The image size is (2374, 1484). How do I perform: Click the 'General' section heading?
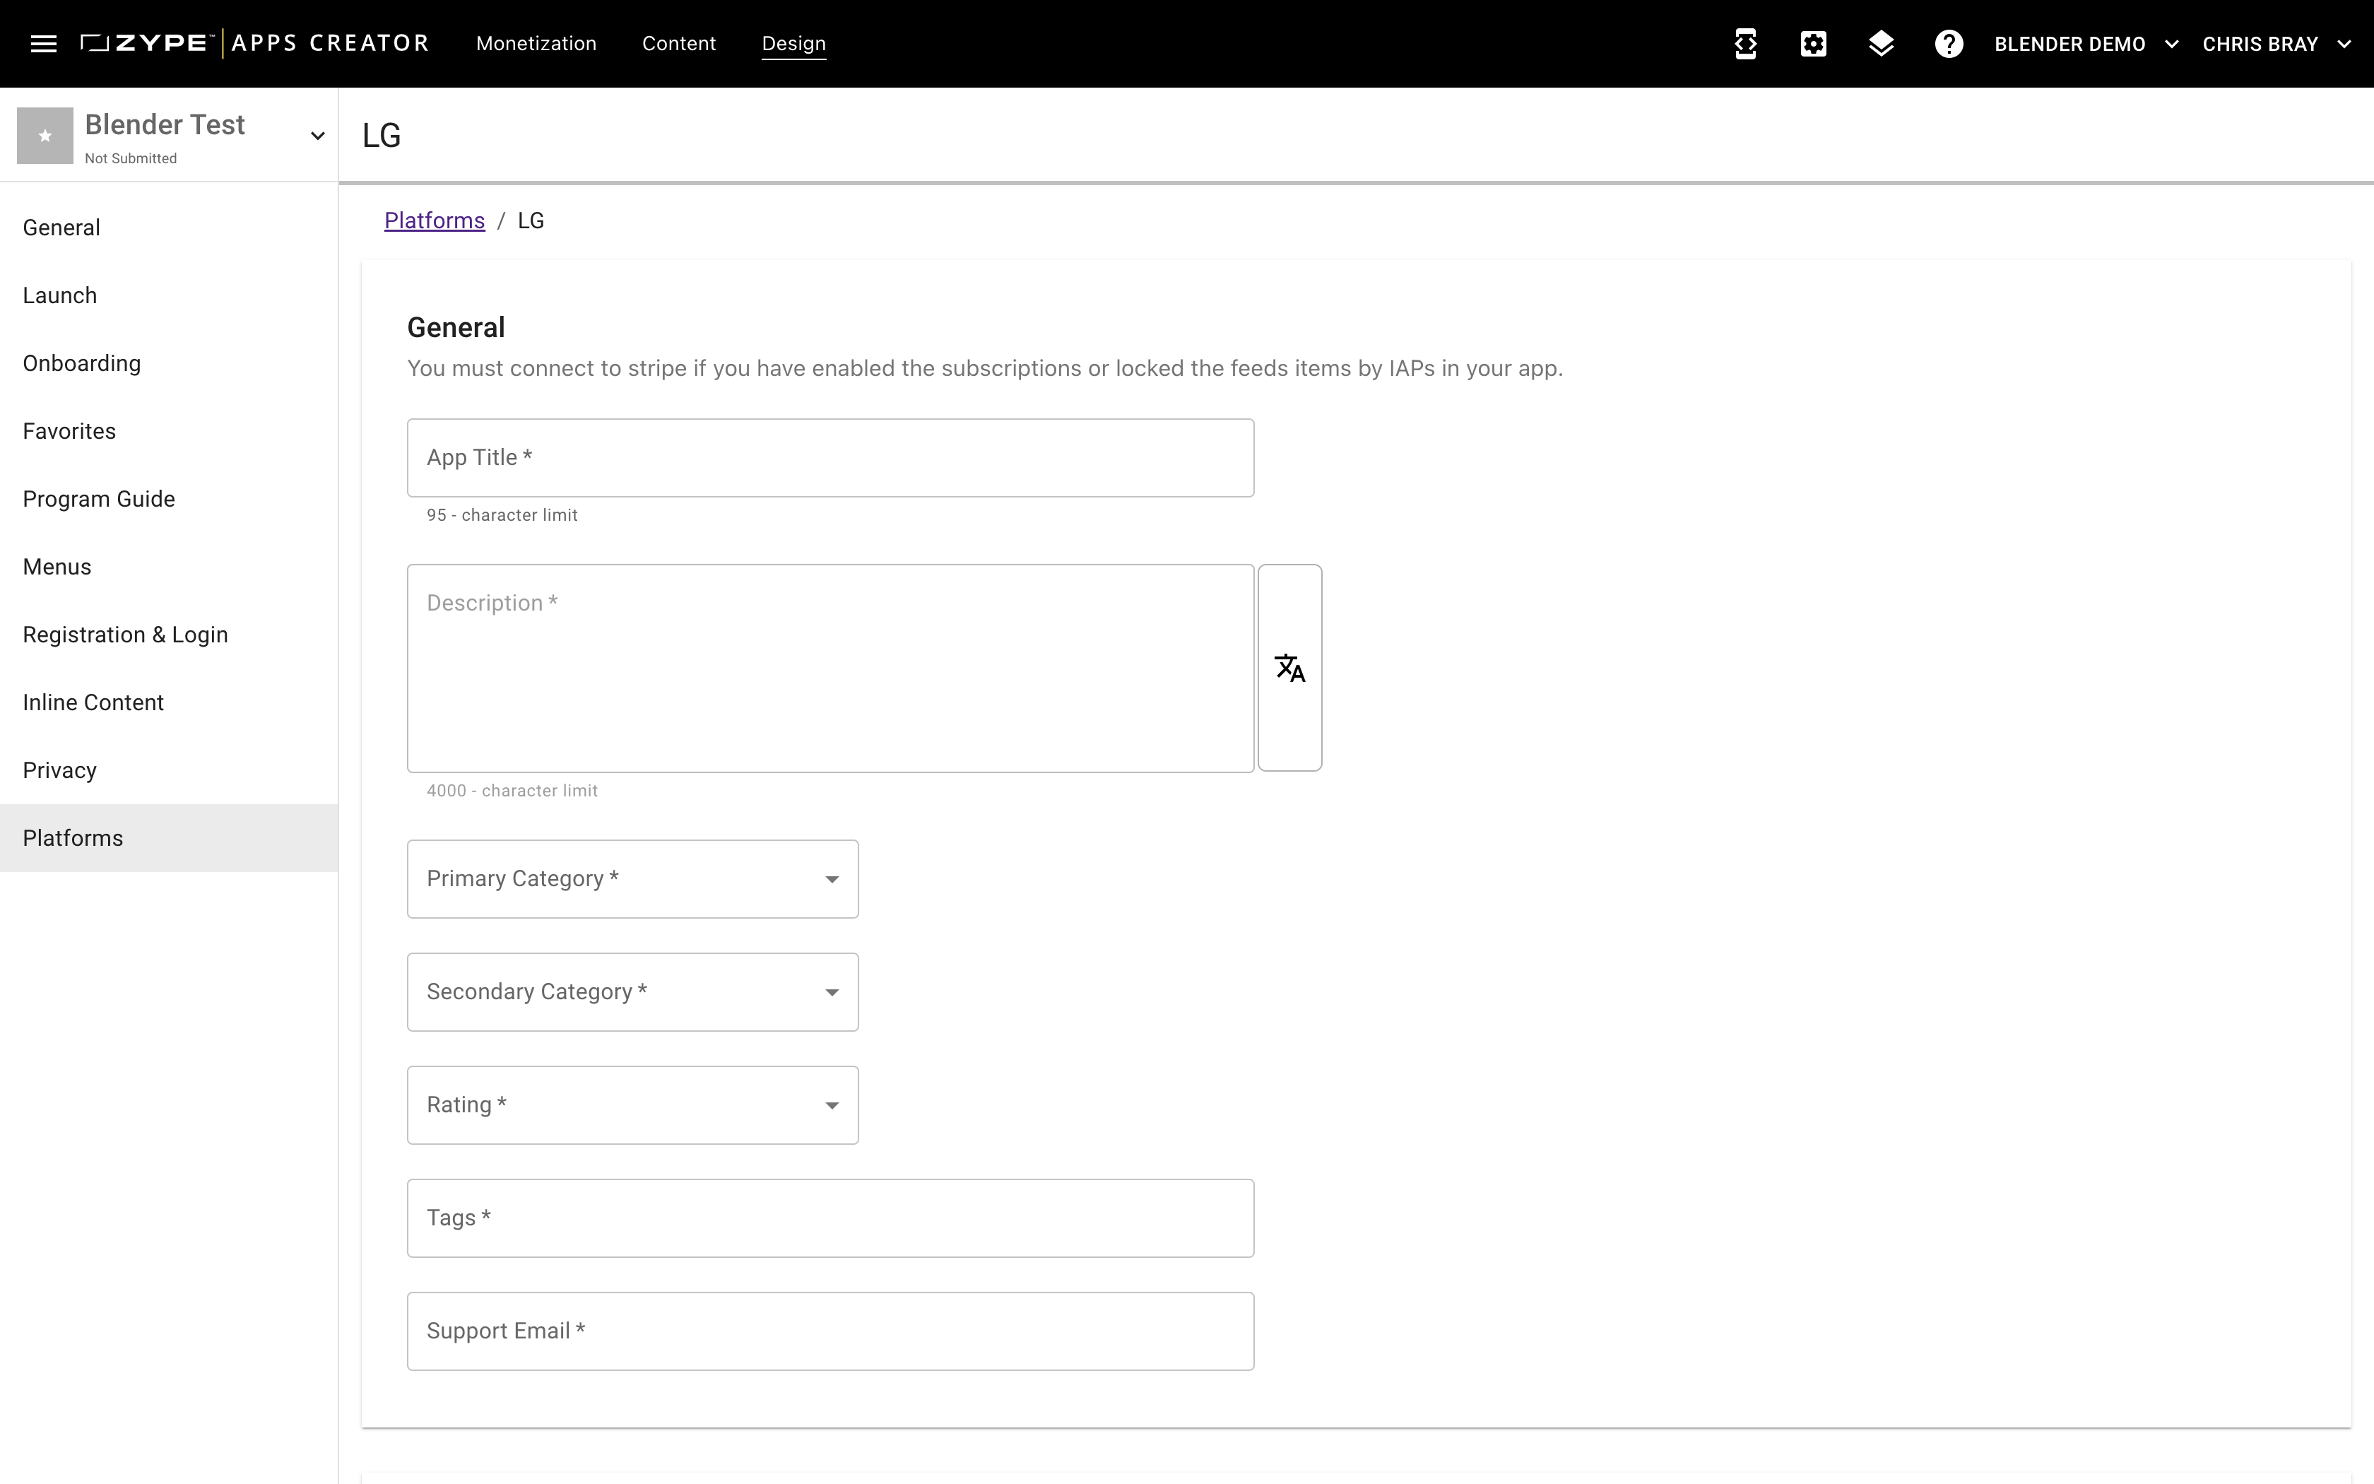(456, 326)
